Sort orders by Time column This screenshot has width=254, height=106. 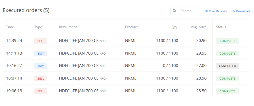[10, 27]
